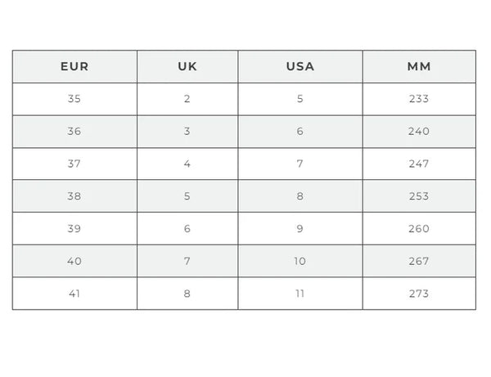This screenshot has width=491, height=377.
Task: Select the 240 MM value
Action: pos(418,131)
